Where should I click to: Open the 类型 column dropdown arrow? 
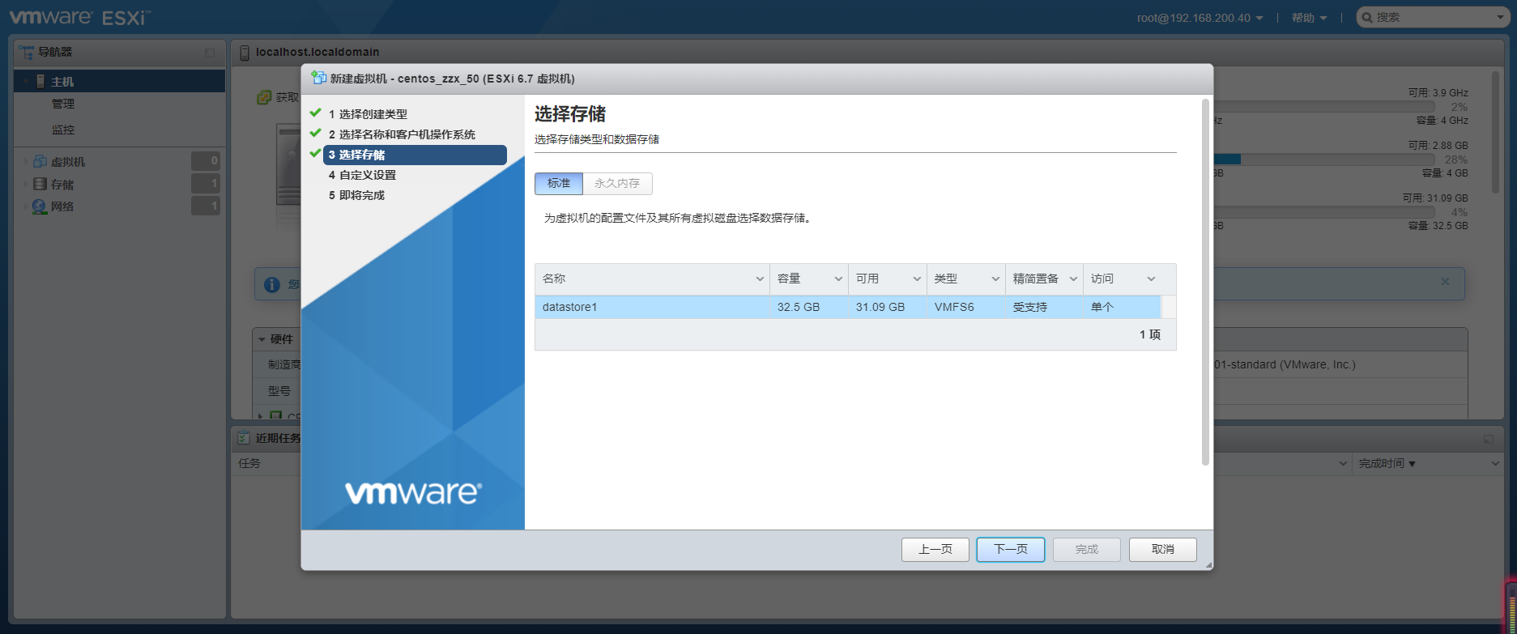click(995, 279)
